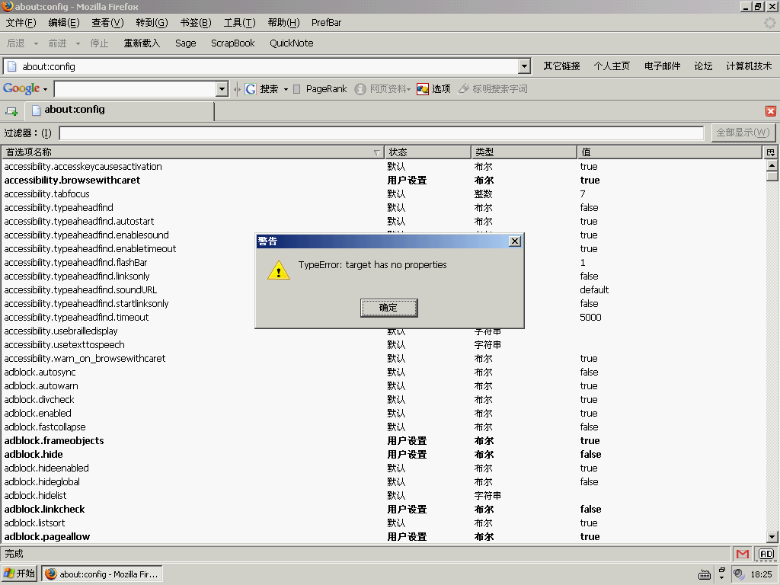Sort by 状态 column header
This screenshot has width=780, height=585.
point(428,152)
